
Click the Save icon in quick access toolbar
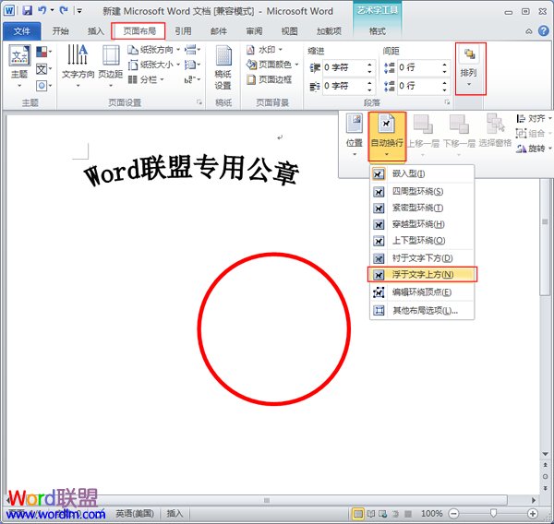pos(27,10)
